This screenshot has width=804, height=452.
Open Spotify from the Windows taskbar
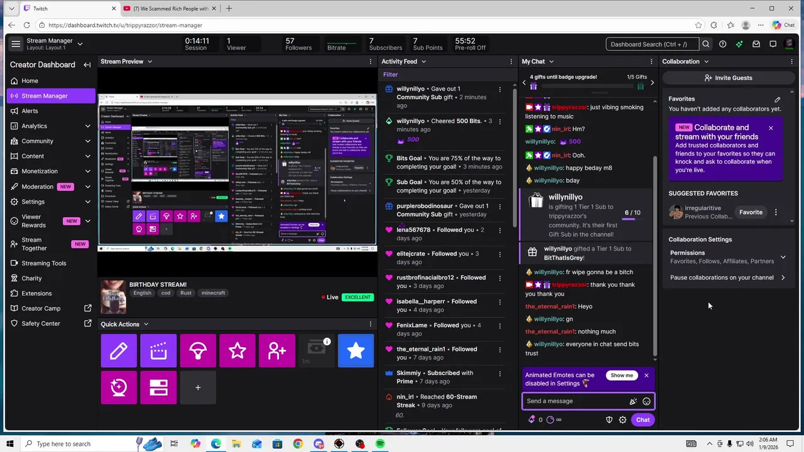[x=380, y=444]
